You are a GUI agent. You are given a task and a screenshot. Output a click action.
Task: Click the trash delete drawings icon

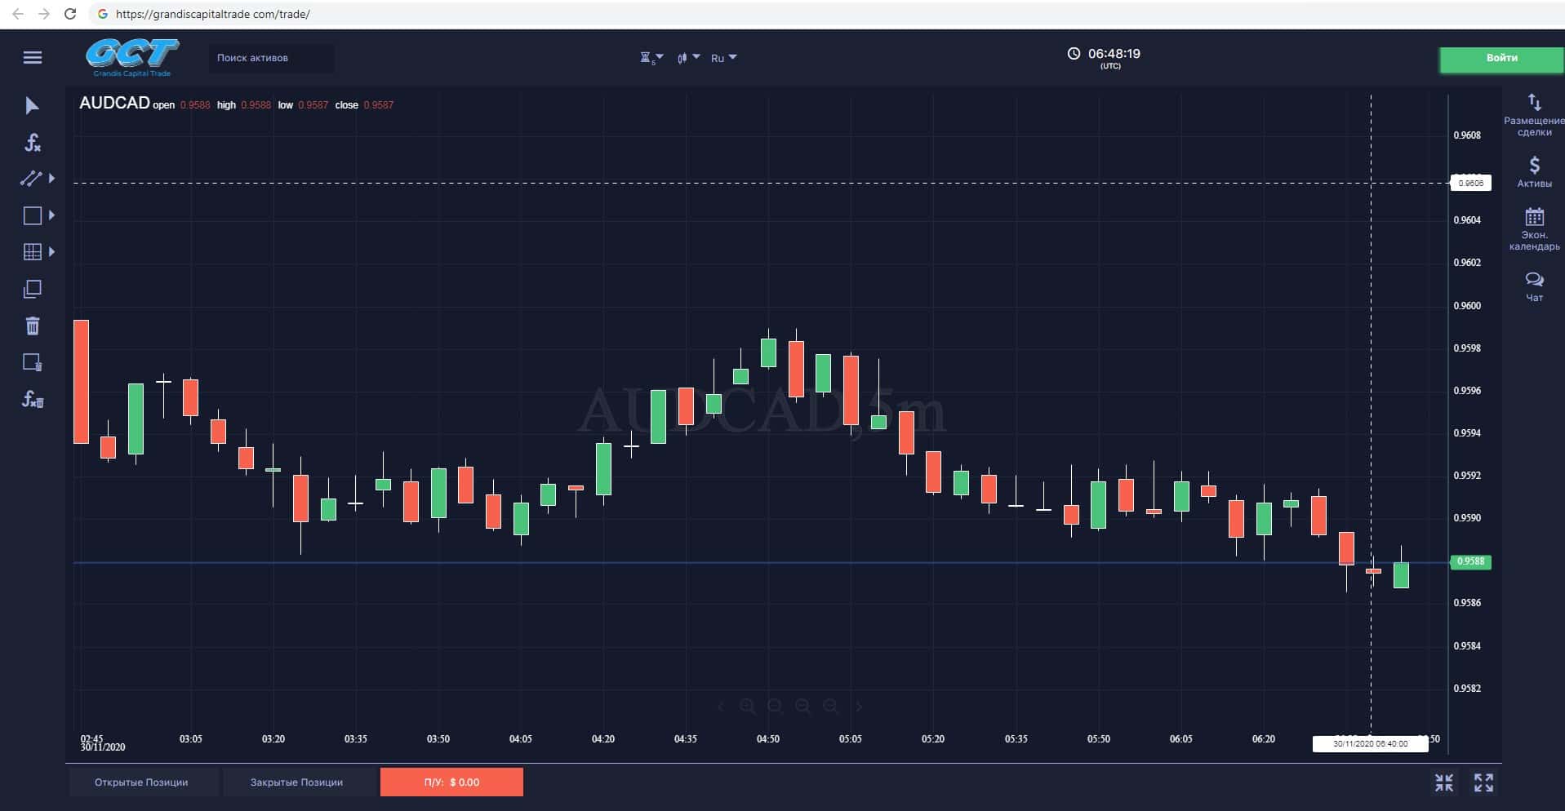pos(33,326)
